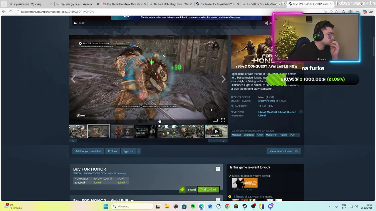Viewport: 376px width, 211px height.
Task: Open the weather widget in taskbar
Action: point(13,206)
